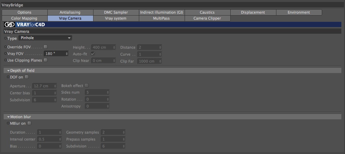Click the Duration stepper arrows
Screen dimensions: 345x154
[x=60, y=132]
